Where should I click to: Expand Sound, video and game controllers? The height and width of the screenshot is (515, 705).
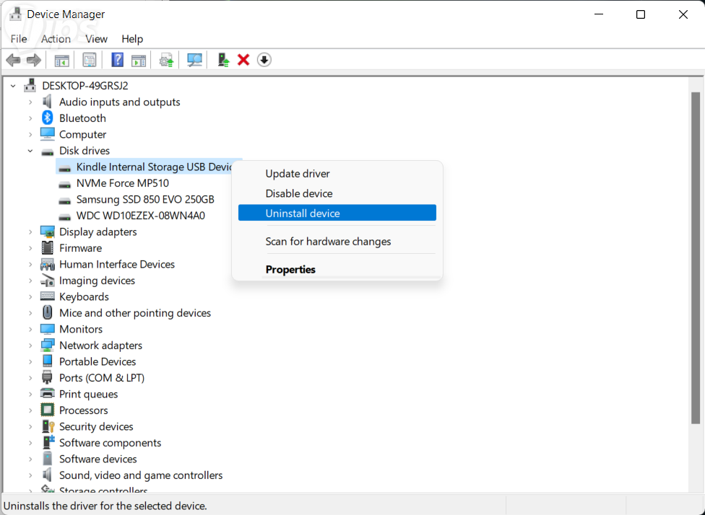coord(30,475)
